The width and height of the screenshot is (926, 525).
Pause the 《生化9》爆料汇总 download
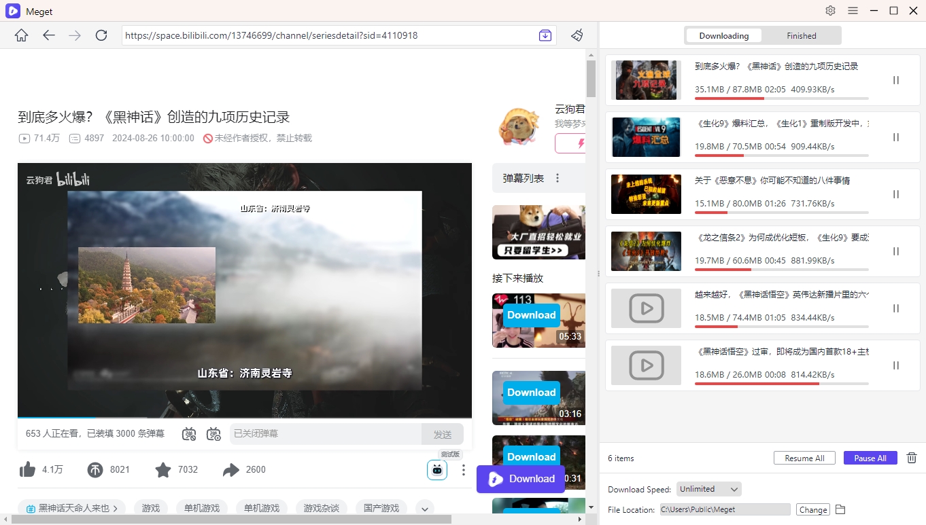(x=896, y=137)
